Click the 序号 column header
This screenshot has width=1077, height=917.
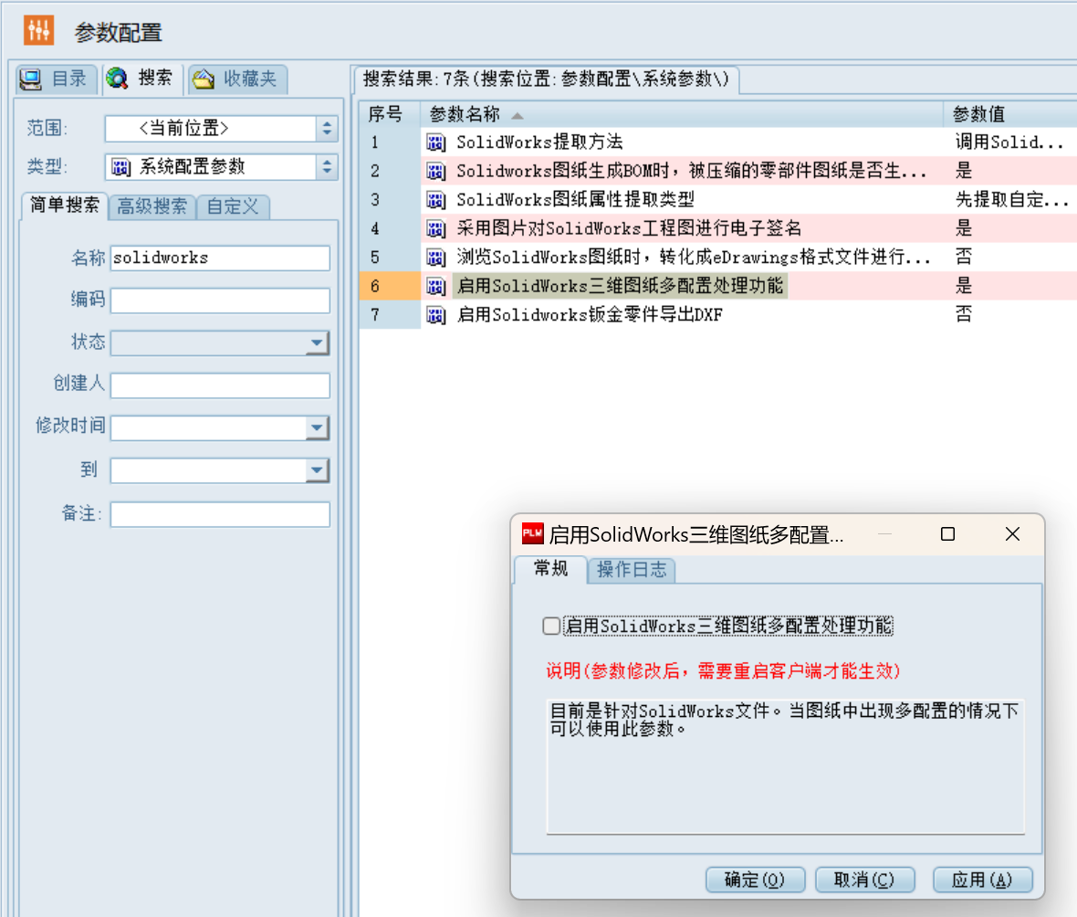point(390,113)
